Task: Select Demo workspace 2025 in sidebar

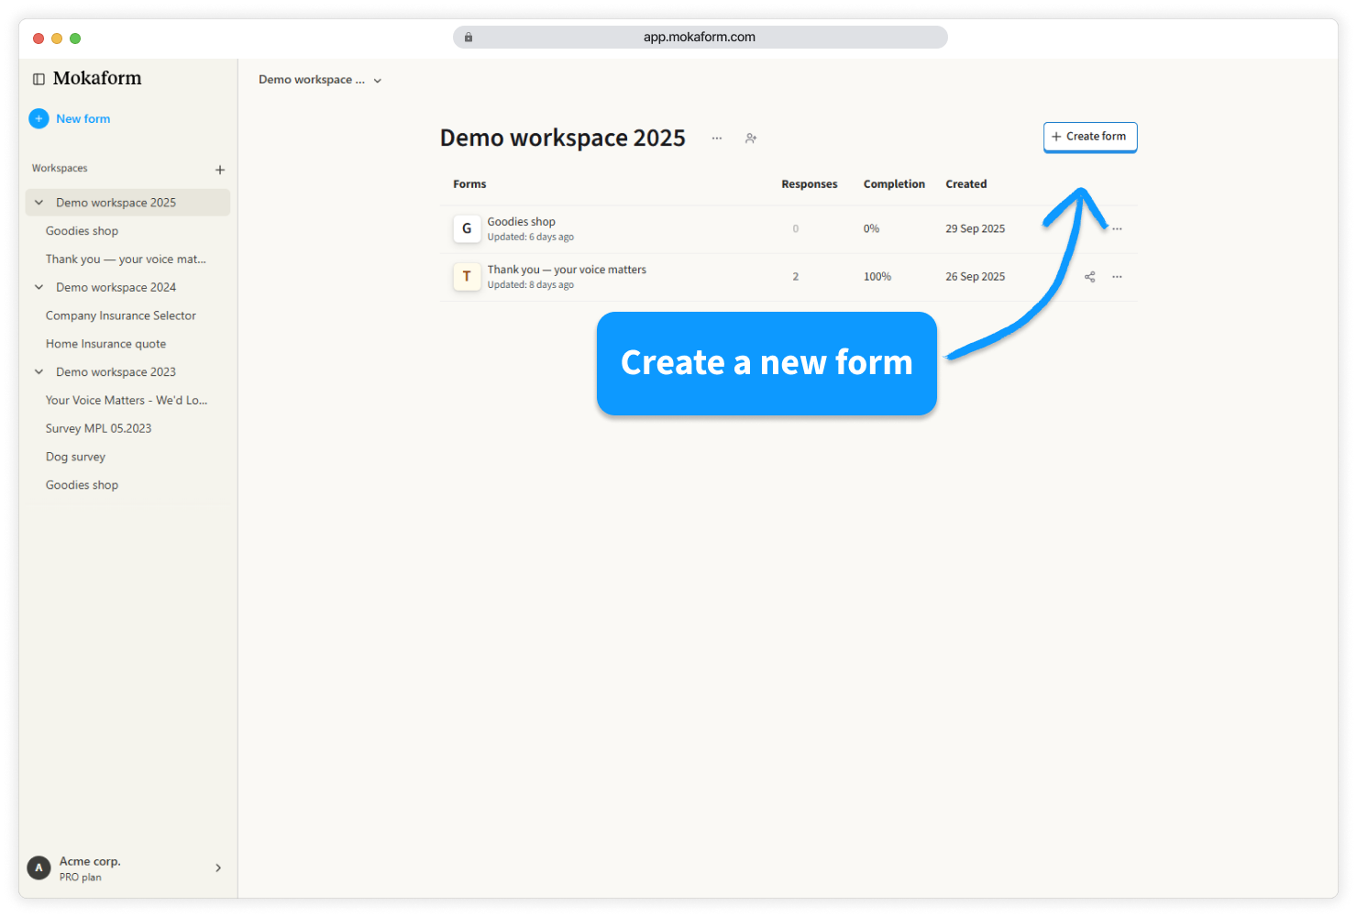Action: click(127, 203)
